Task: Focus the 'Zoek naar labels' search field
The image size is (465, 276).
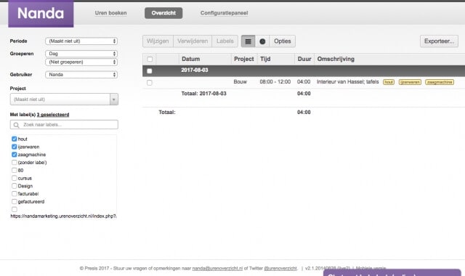Action: [x=64, y=124]
